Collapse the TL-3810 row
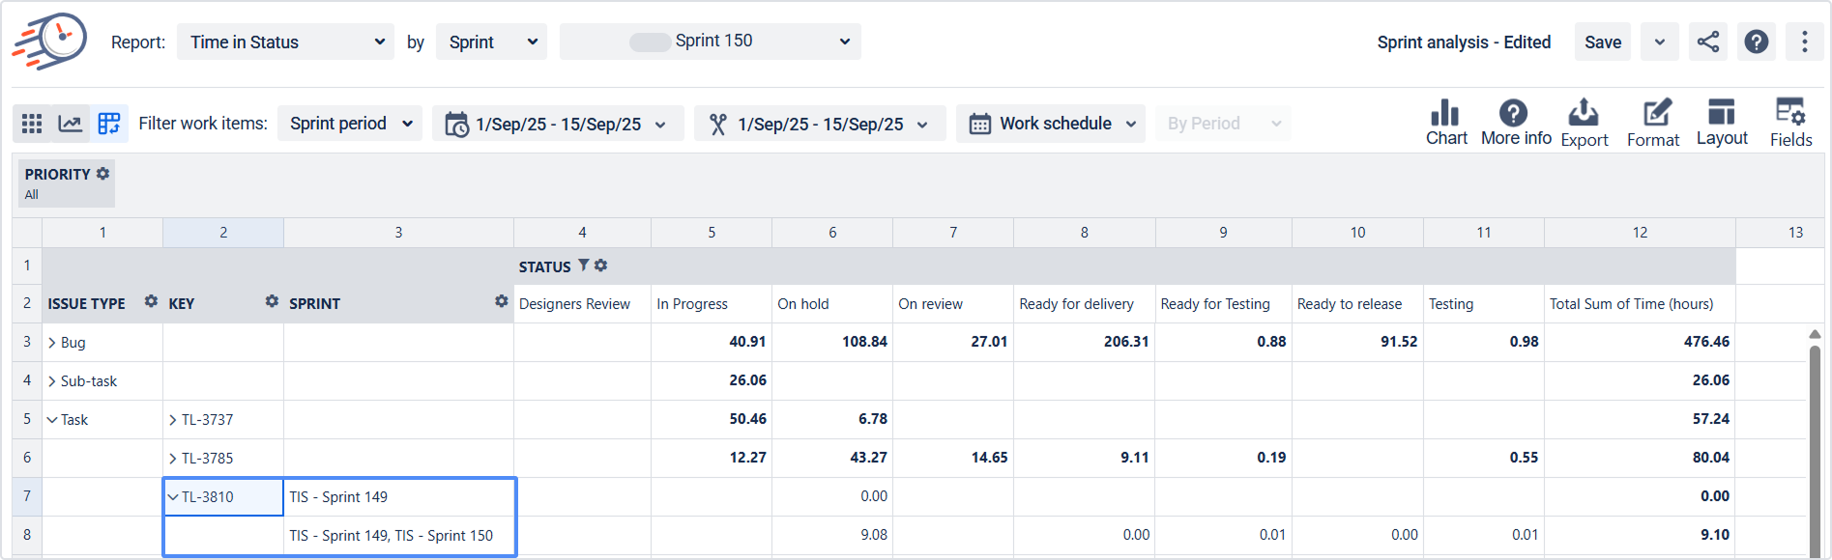 [x=173, y=497]
